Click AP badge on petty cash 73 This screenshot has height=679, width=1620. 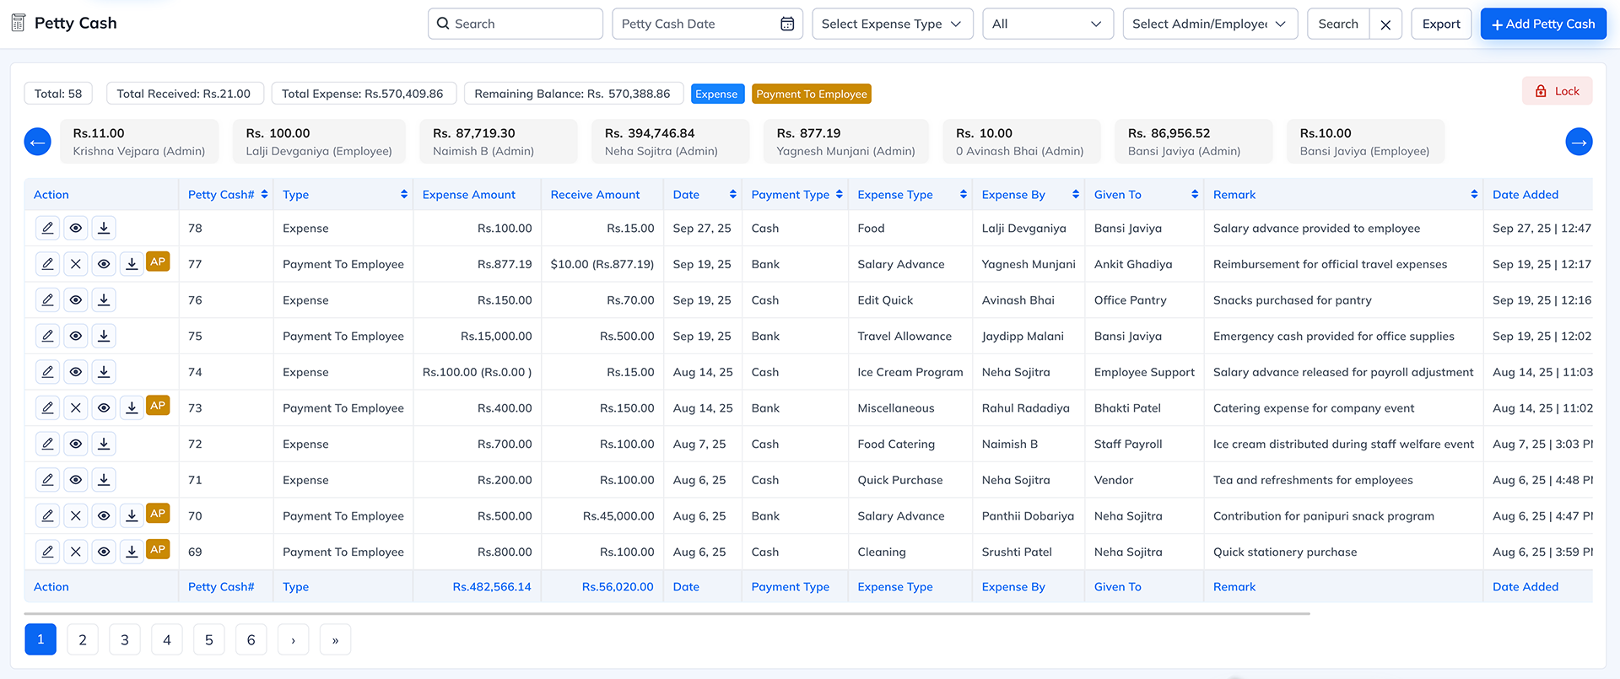click(x=158, y=406)
